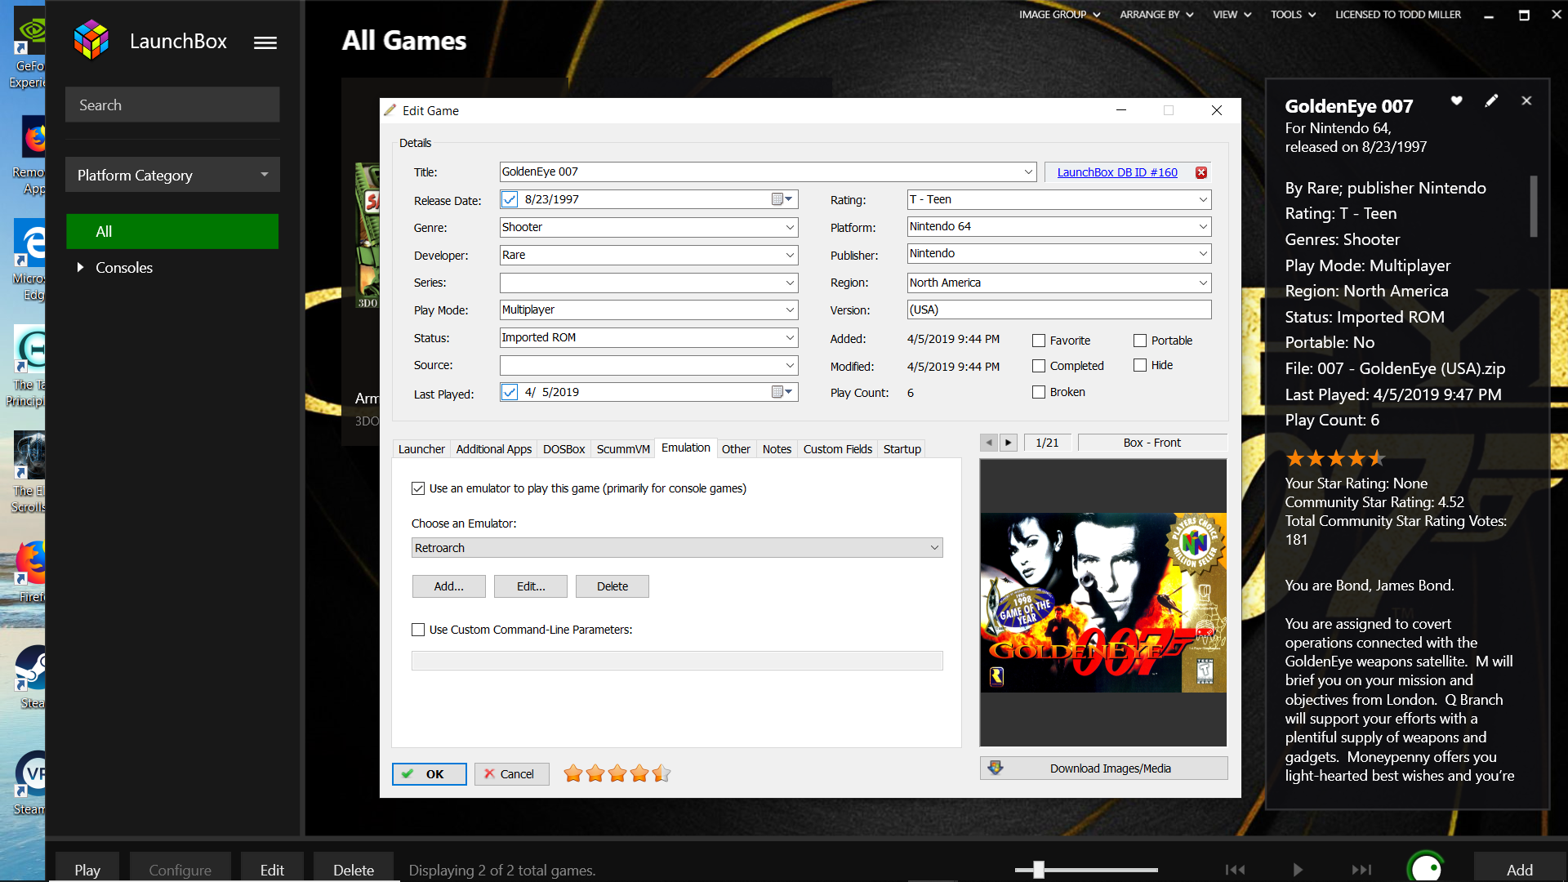Expand the Consoles tree item
The width and height of the screenshot is (1568, 882).
click(x=80, y=267)
